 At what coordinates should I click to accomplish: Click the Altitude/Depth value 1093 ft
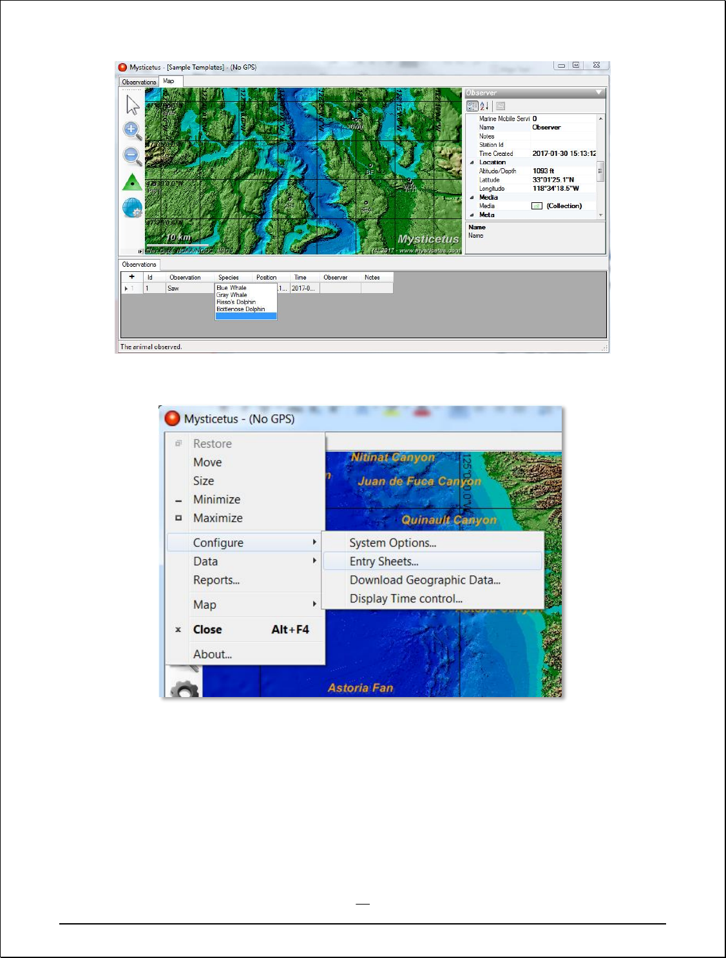pos(564,171)
